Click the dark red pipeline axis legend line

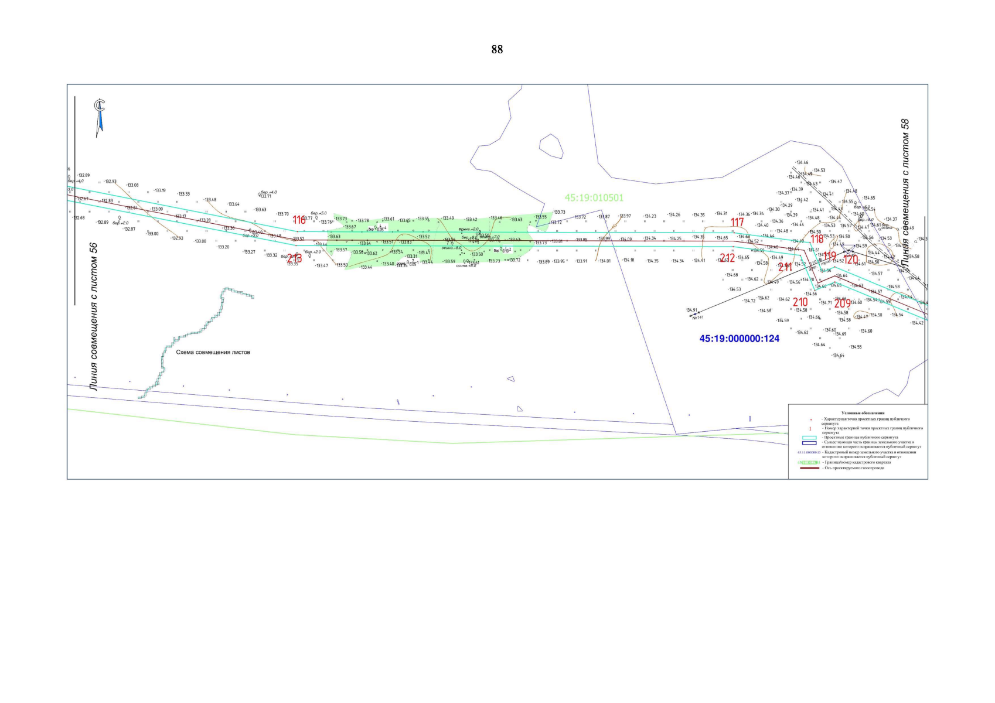[809, 468]
